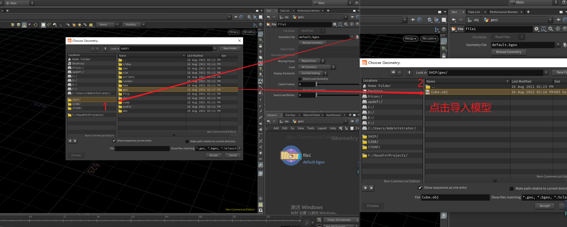Viewport: 567px width, 227px height.
Task: Click the file1 node icon in network editor
Action: (291, 156)
